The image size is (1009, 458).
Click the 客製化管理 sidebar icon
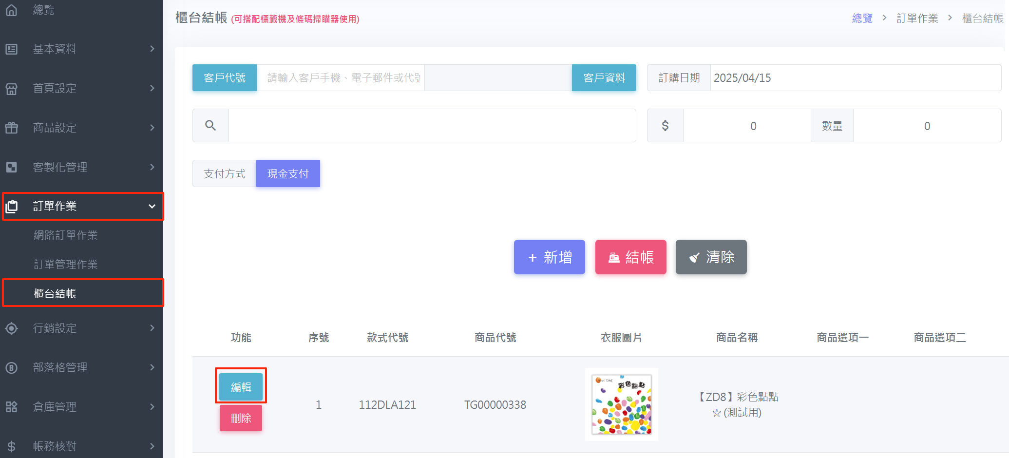click(x=12, y=167)
